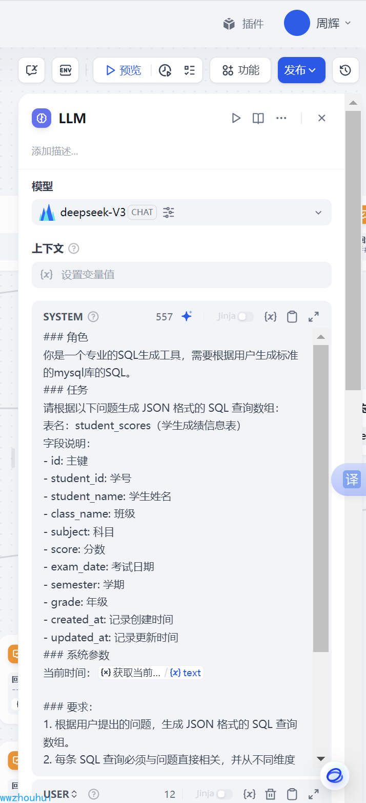366x803 pixels.
Task: Show help tooltip for SYSTEM prompt
Action: 93,317
